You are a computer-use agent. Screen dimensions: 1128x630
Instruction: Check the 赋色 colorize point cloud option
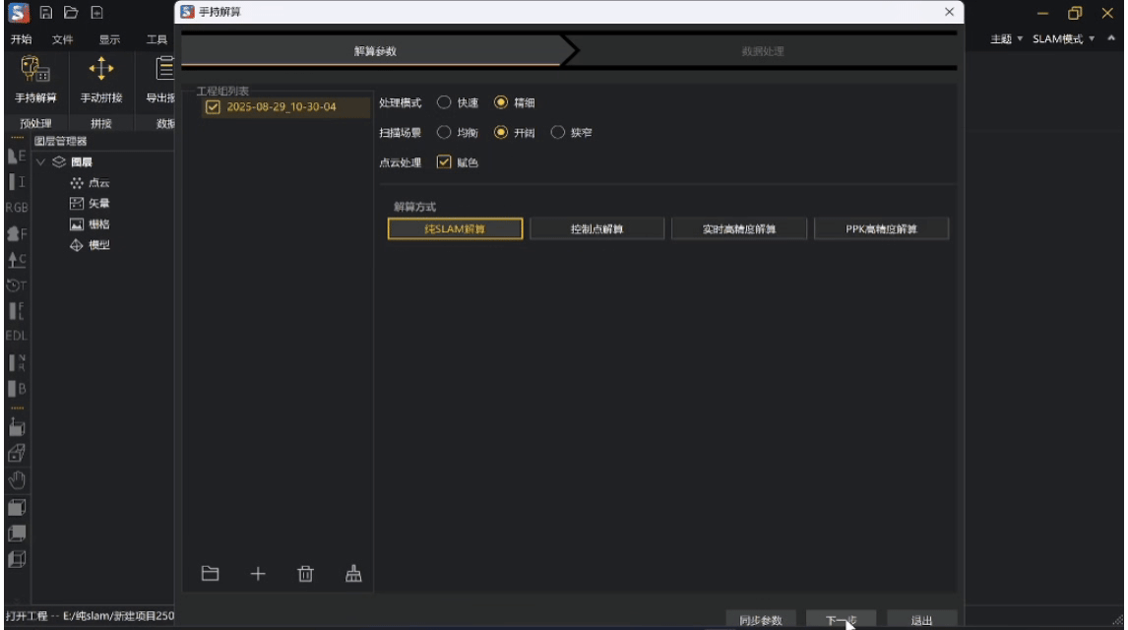tap(443, 162)
